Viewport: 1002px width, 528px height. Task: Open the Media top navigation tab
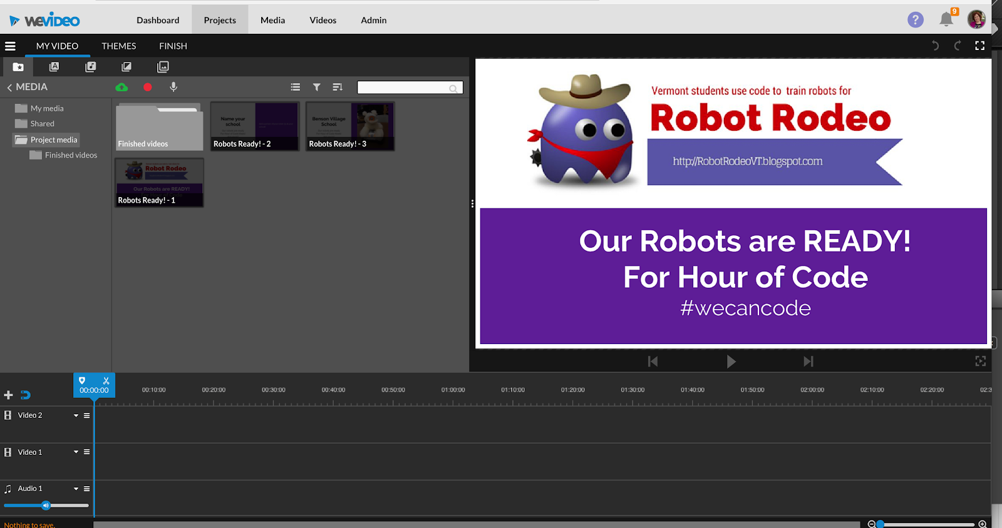(272, 20)
